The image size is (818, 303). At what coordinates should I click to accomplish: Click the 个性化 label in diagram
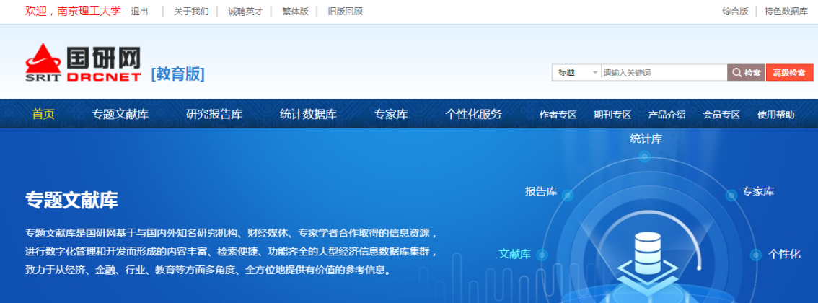[x=784, y=255]
